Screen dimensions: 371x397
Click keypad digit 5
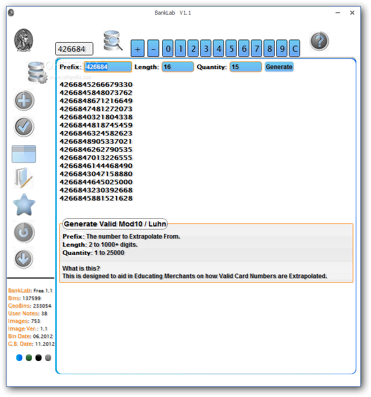(x=231, y=48)
